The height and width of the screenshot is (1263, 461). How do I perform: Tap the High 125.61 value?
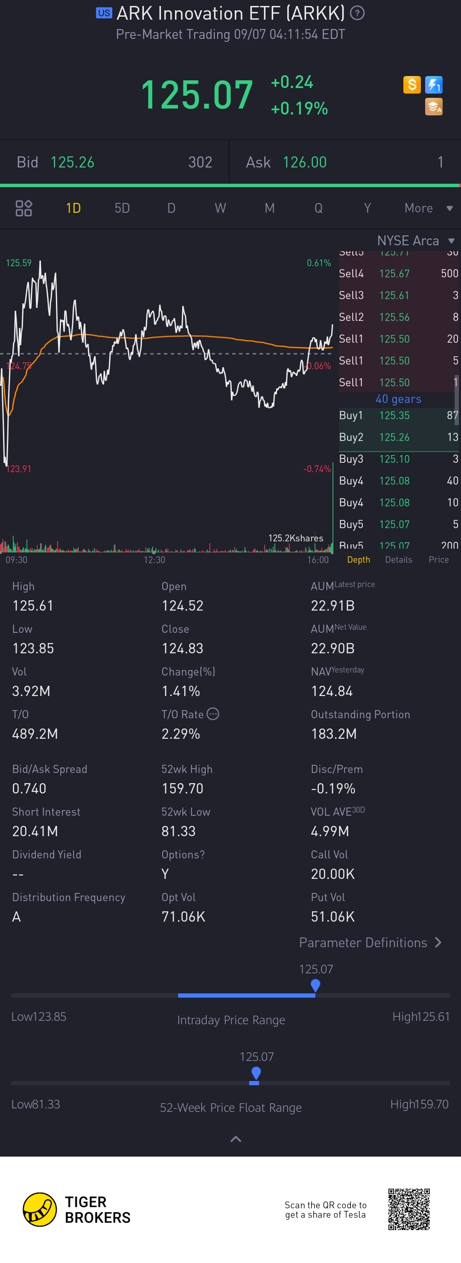coord(33,605)
